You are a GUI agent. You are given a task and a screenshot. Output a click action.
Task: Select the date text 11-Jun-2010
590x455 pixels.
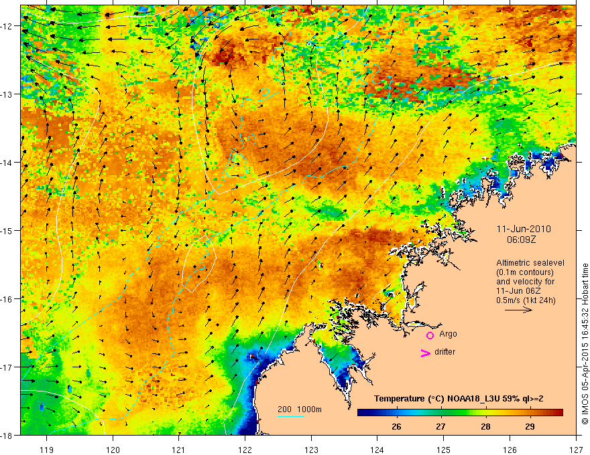(524, 229)
